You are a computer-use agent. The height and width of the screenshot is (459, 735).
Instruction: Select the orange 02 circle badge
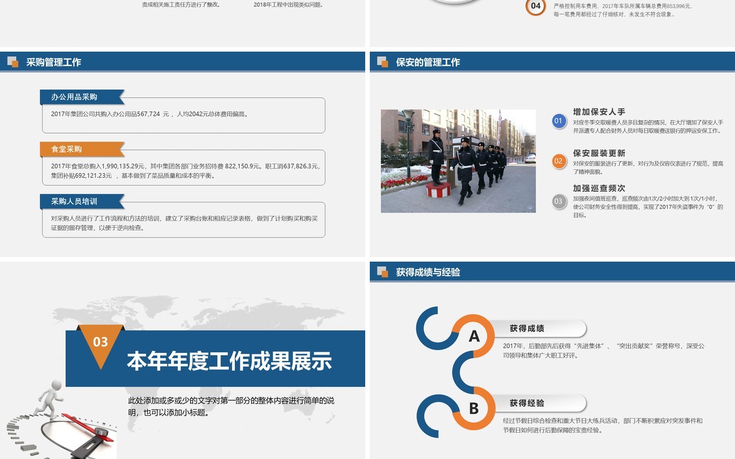(559, 161)
